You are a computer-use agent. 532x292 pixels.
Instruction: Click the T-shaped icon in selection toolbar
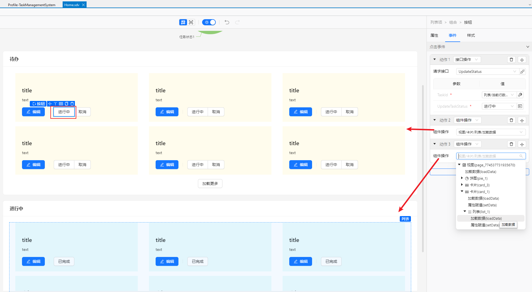55,104
